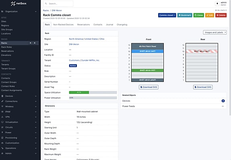Toggle the color mode icon near admin

point(217,4)
